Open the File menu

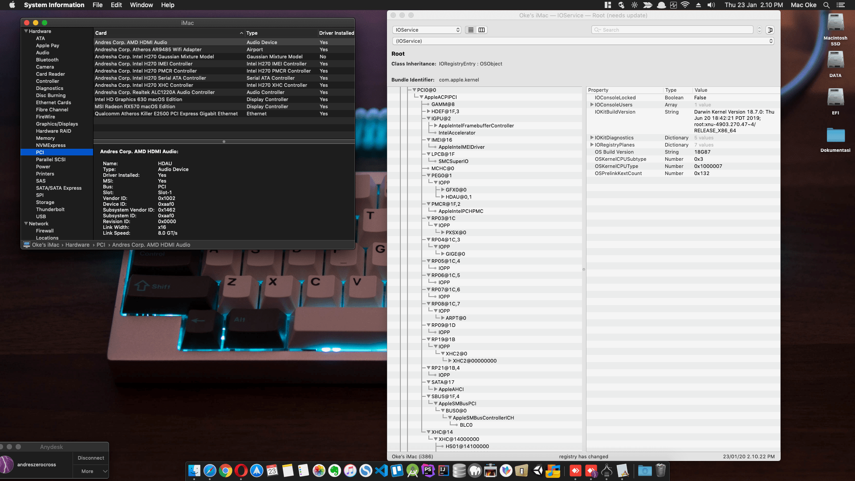(98, 5)
